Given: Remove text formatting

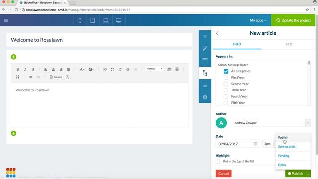Looking at the screenshot, I should pos(68,77).
